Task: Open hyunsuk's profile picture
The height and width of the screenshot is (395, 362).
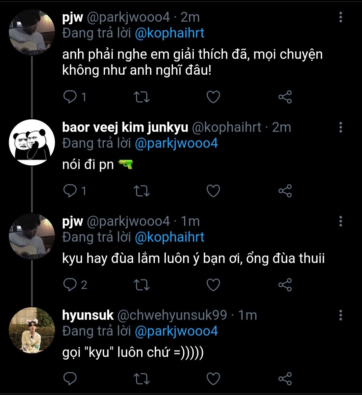Action: (x=32, y=330)
